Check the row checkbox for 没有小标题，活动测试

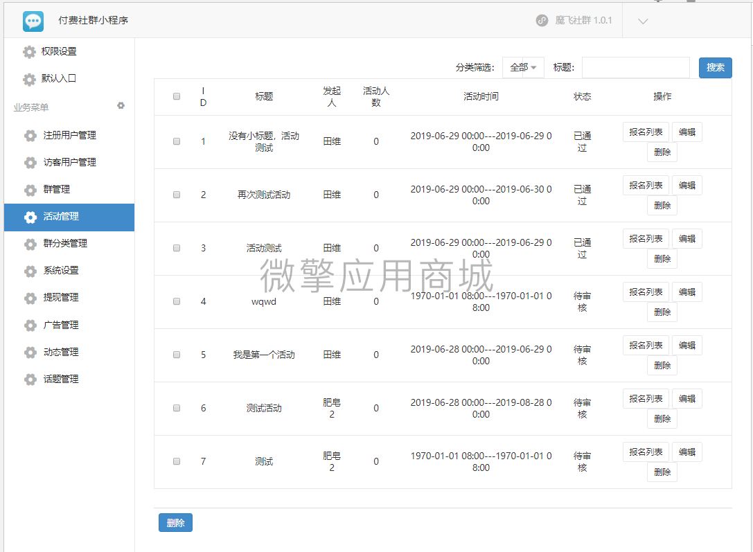(177, 141)
